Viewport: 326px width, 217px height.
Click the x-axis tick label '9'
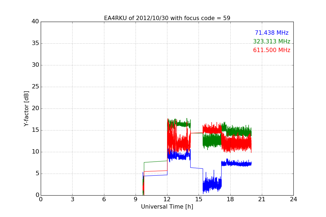(x=136, y=199)
